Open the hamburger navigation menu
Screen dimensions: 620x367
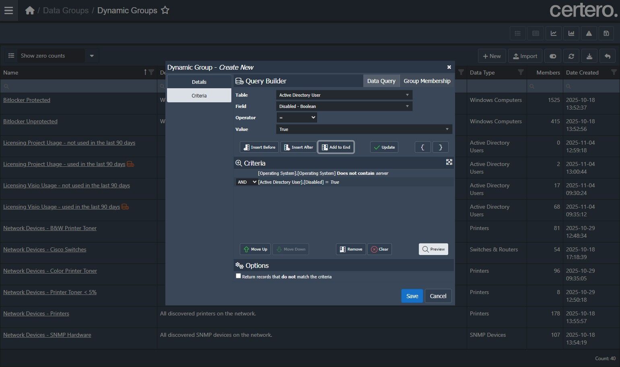click(x=8, y=10)
